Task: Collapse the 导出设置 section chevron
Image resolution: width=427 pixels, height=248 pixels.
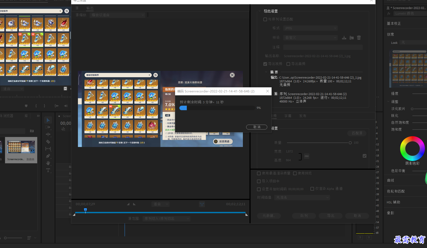Action: pyautogui.click(x=260, y=11)
